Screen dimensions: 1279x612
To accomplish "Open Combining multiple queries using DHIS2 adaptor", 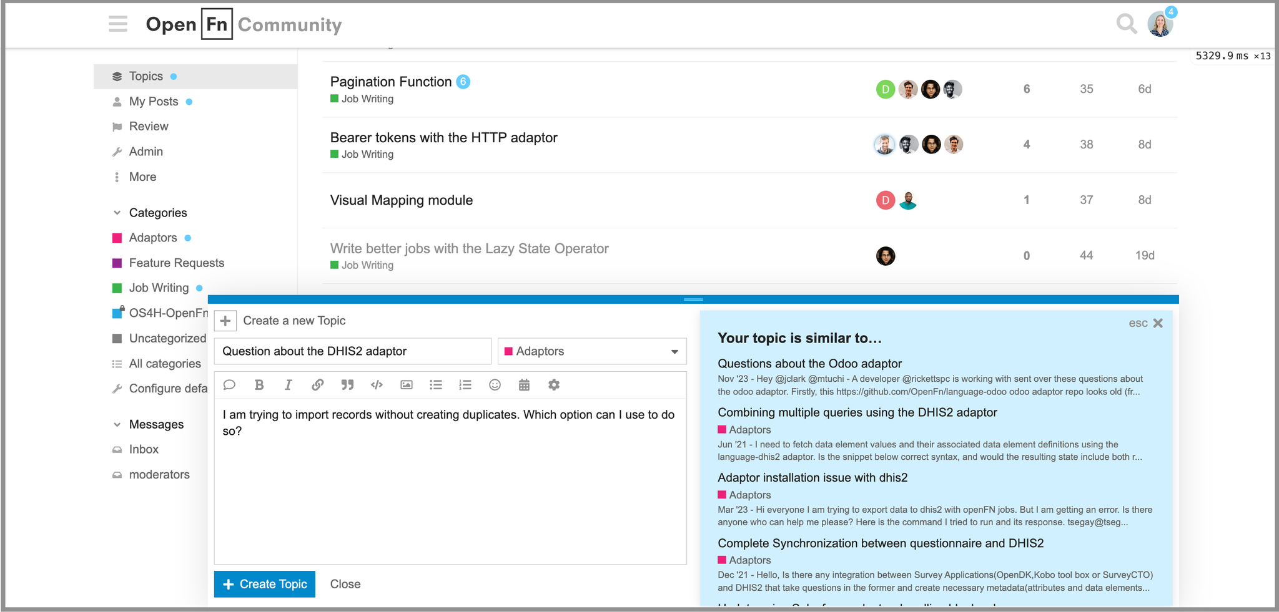I will point(857,412).
